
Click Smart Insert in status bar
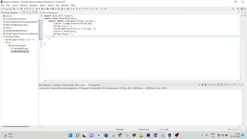[x=144, y=129]
